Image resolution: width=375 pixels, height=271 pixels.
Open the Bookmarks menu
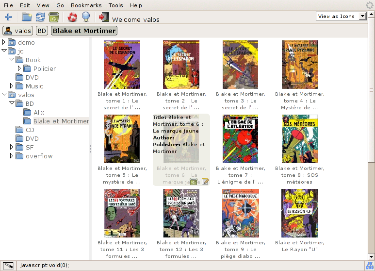click(86, 5)
